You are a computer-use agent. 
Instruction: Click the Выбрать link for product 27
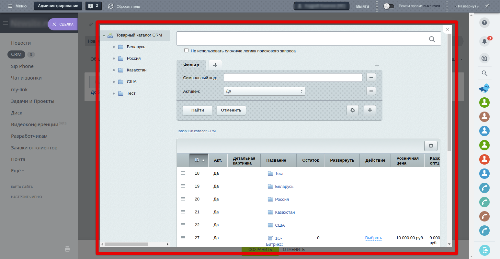(x=373, y=238)
